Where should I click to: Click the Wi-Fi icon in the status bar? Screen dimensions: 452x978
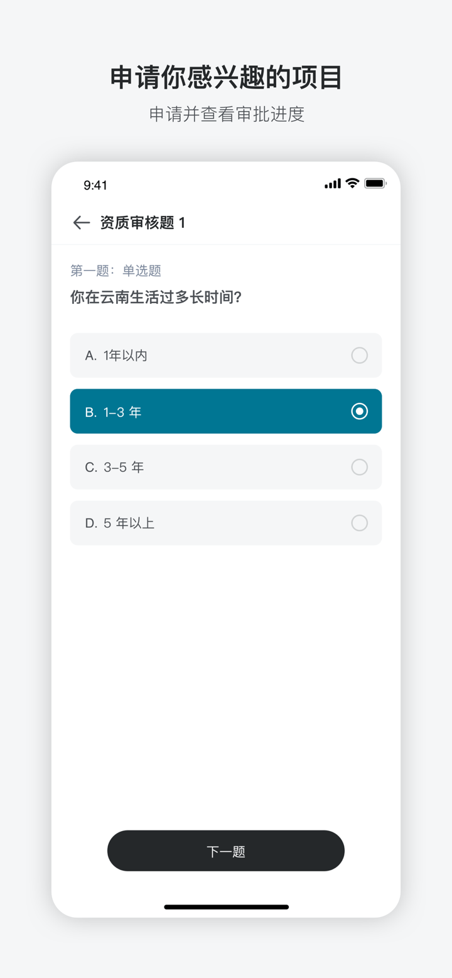pos(352,183)
